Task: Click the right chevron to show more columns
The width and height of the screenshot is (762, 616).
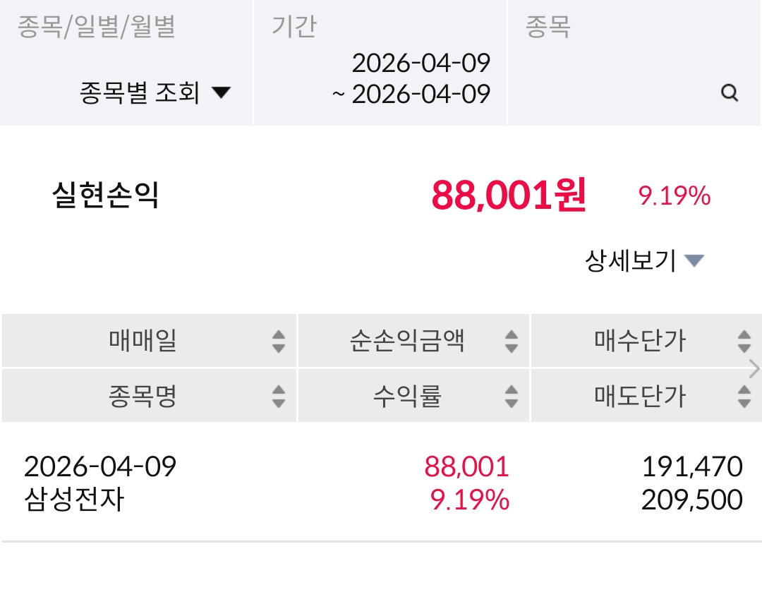Action: coord(754,369)
